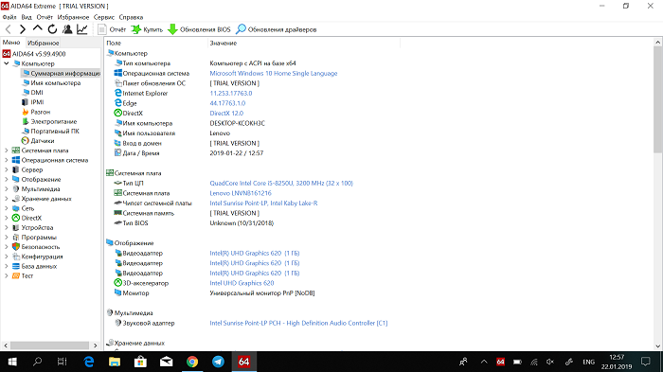The image size is (663, 372).
Task: Open the Сервис menu
Action: 104,17
